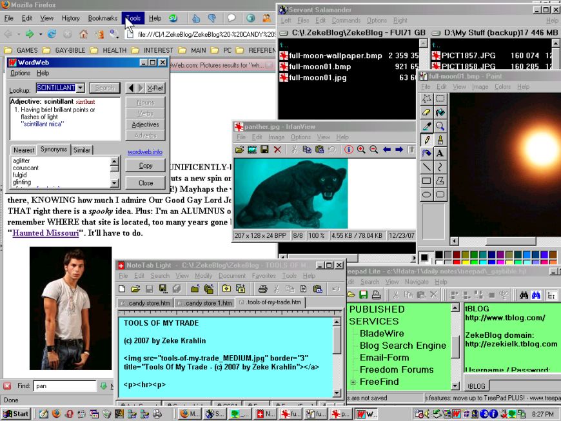Open the HEALTH bookmarks folder in Firefox

pyautogui.click(x=109, y=50)
